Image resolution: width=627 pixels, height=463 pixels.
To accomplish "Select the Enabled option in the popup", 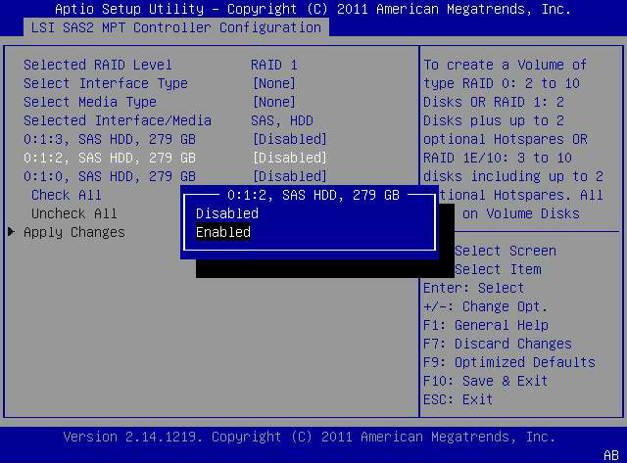I will pyautogui.click(x=223, y=232).
